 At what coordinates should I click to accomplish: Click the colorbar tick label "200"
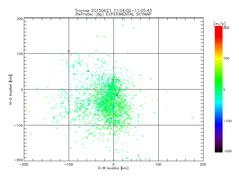coord(226,28)
